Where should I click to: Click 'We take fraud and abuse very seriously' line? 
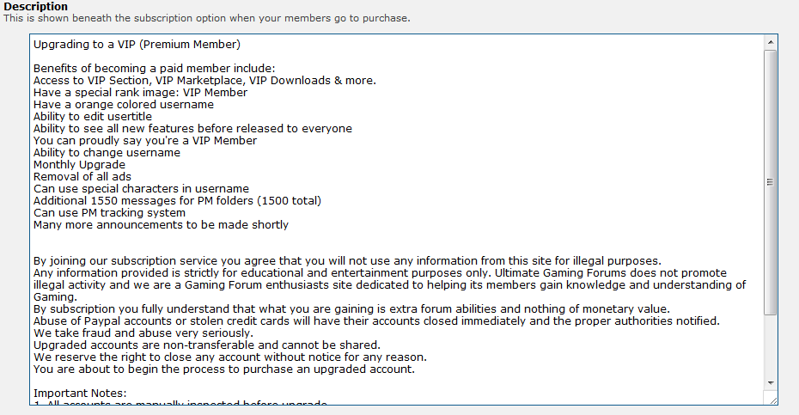143,333
